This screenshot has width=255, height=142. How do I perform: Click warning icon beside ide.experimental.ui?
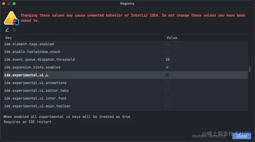tap(47, 75)
